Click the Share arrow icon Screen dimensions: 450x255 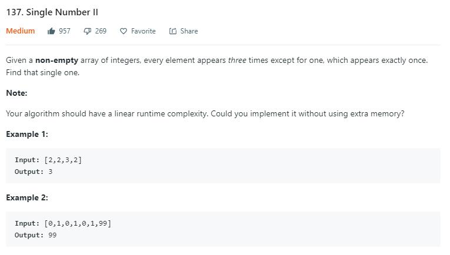coord(172,31)
